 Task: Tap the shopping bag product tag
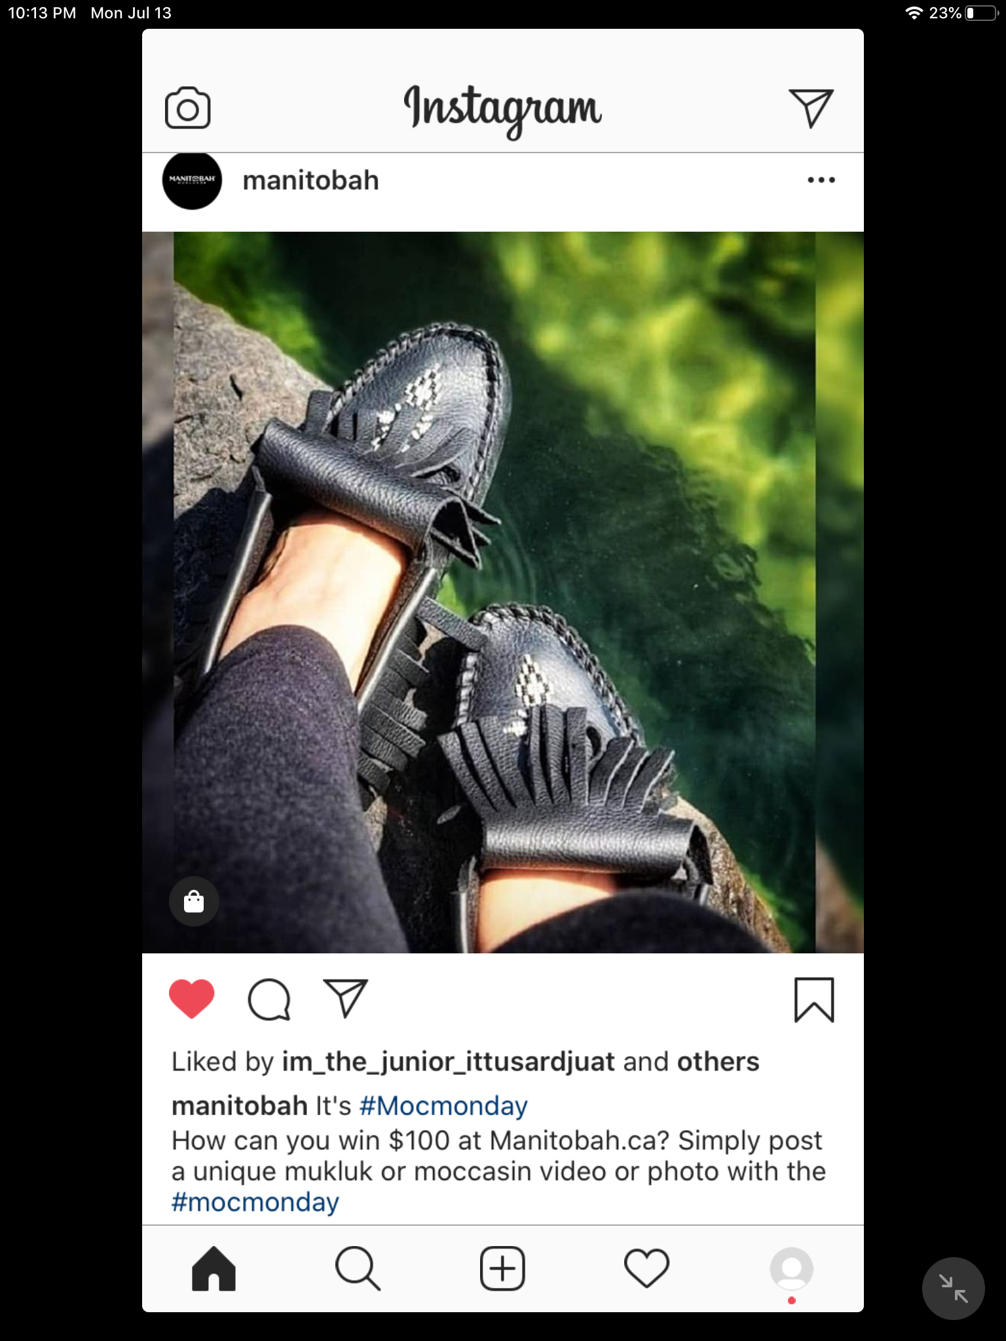194,901
